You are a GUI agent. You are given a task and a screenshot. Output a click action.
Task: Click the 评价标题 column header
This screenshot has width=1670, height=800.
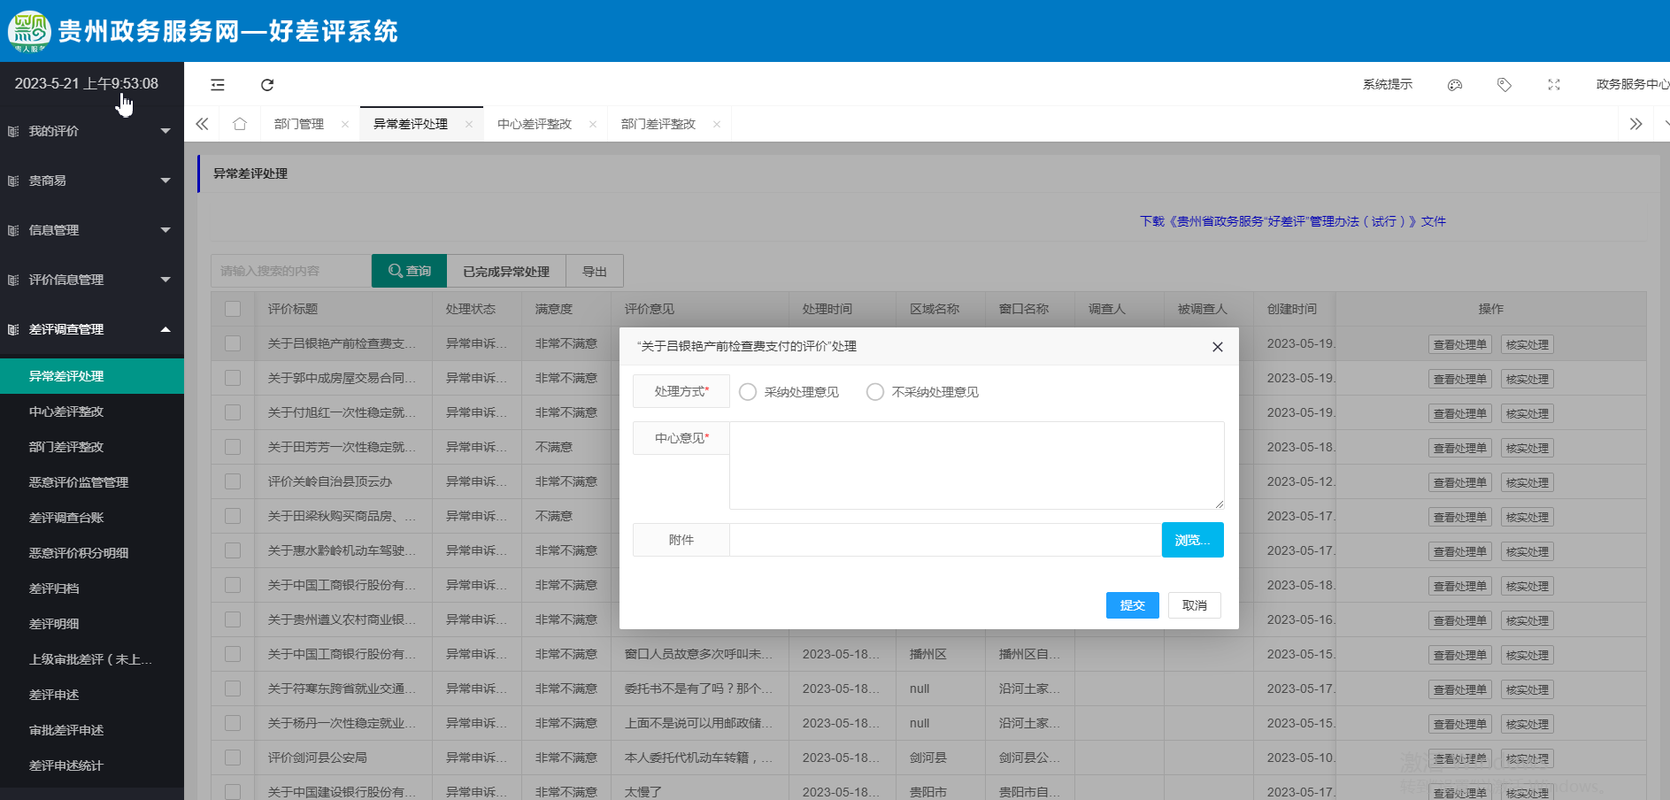(293, 309)
